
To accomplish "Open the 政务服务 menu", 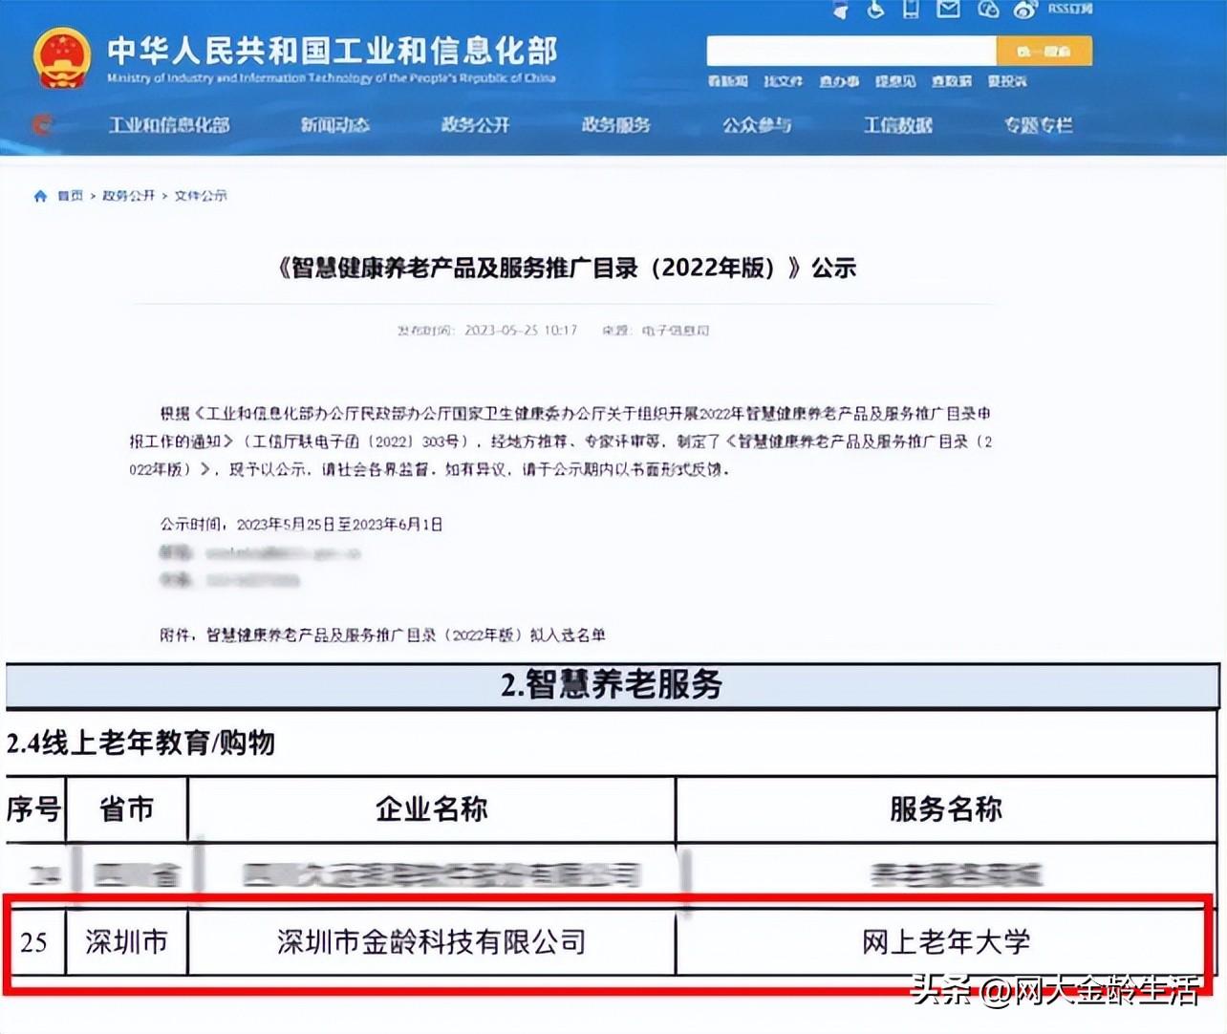I will coord(614,125).
